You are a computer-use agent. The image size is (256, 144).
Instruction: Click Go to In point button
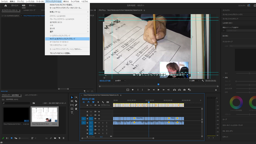point(149,90)
